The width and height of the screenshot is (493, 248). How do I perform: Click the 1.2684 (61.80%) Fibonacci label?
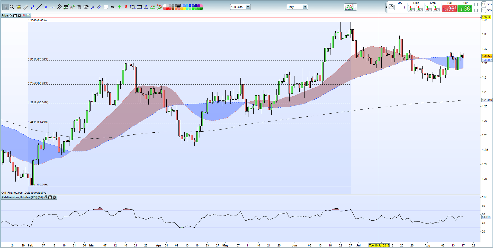click(x=38, y=122)
